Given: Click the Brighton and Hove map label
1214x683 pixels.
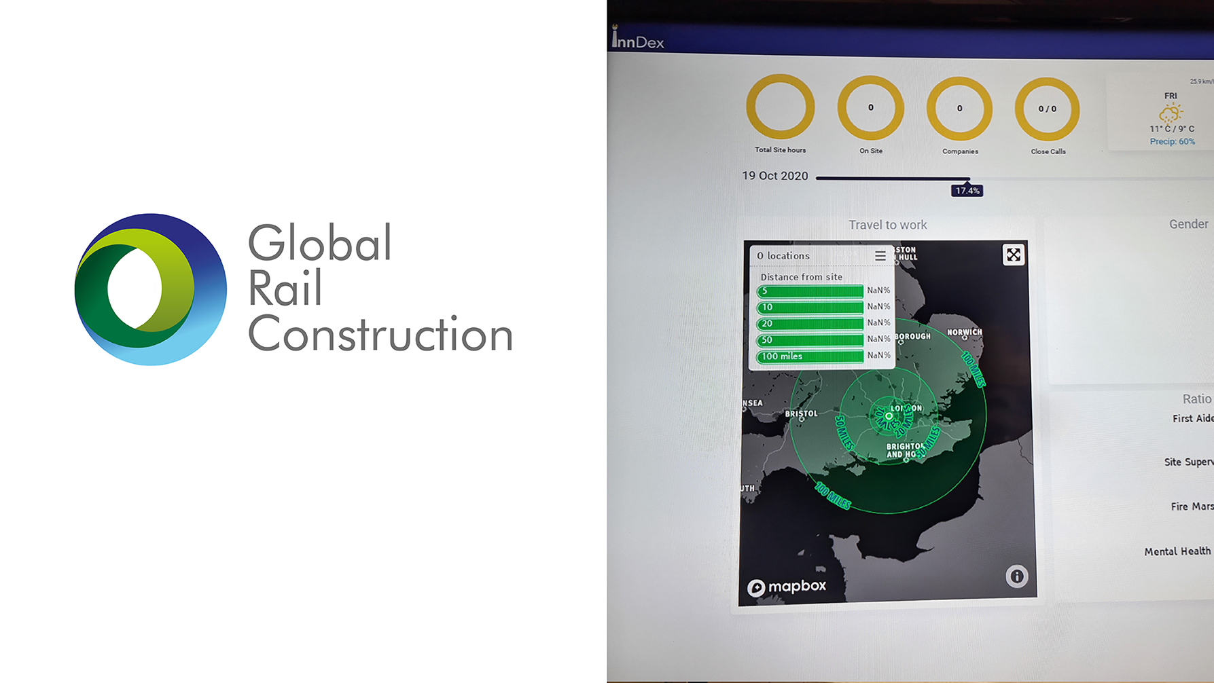Looking at the screenshot, I should pyautogui.click(x=905, y=450).
